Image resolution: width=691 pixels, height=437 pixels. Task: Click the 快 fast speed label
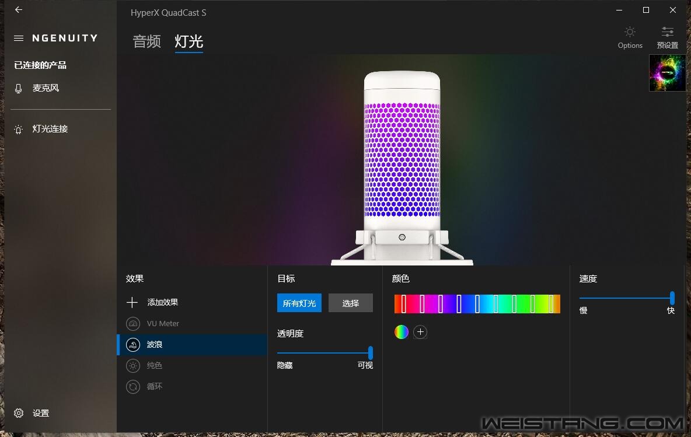[671, 310]
